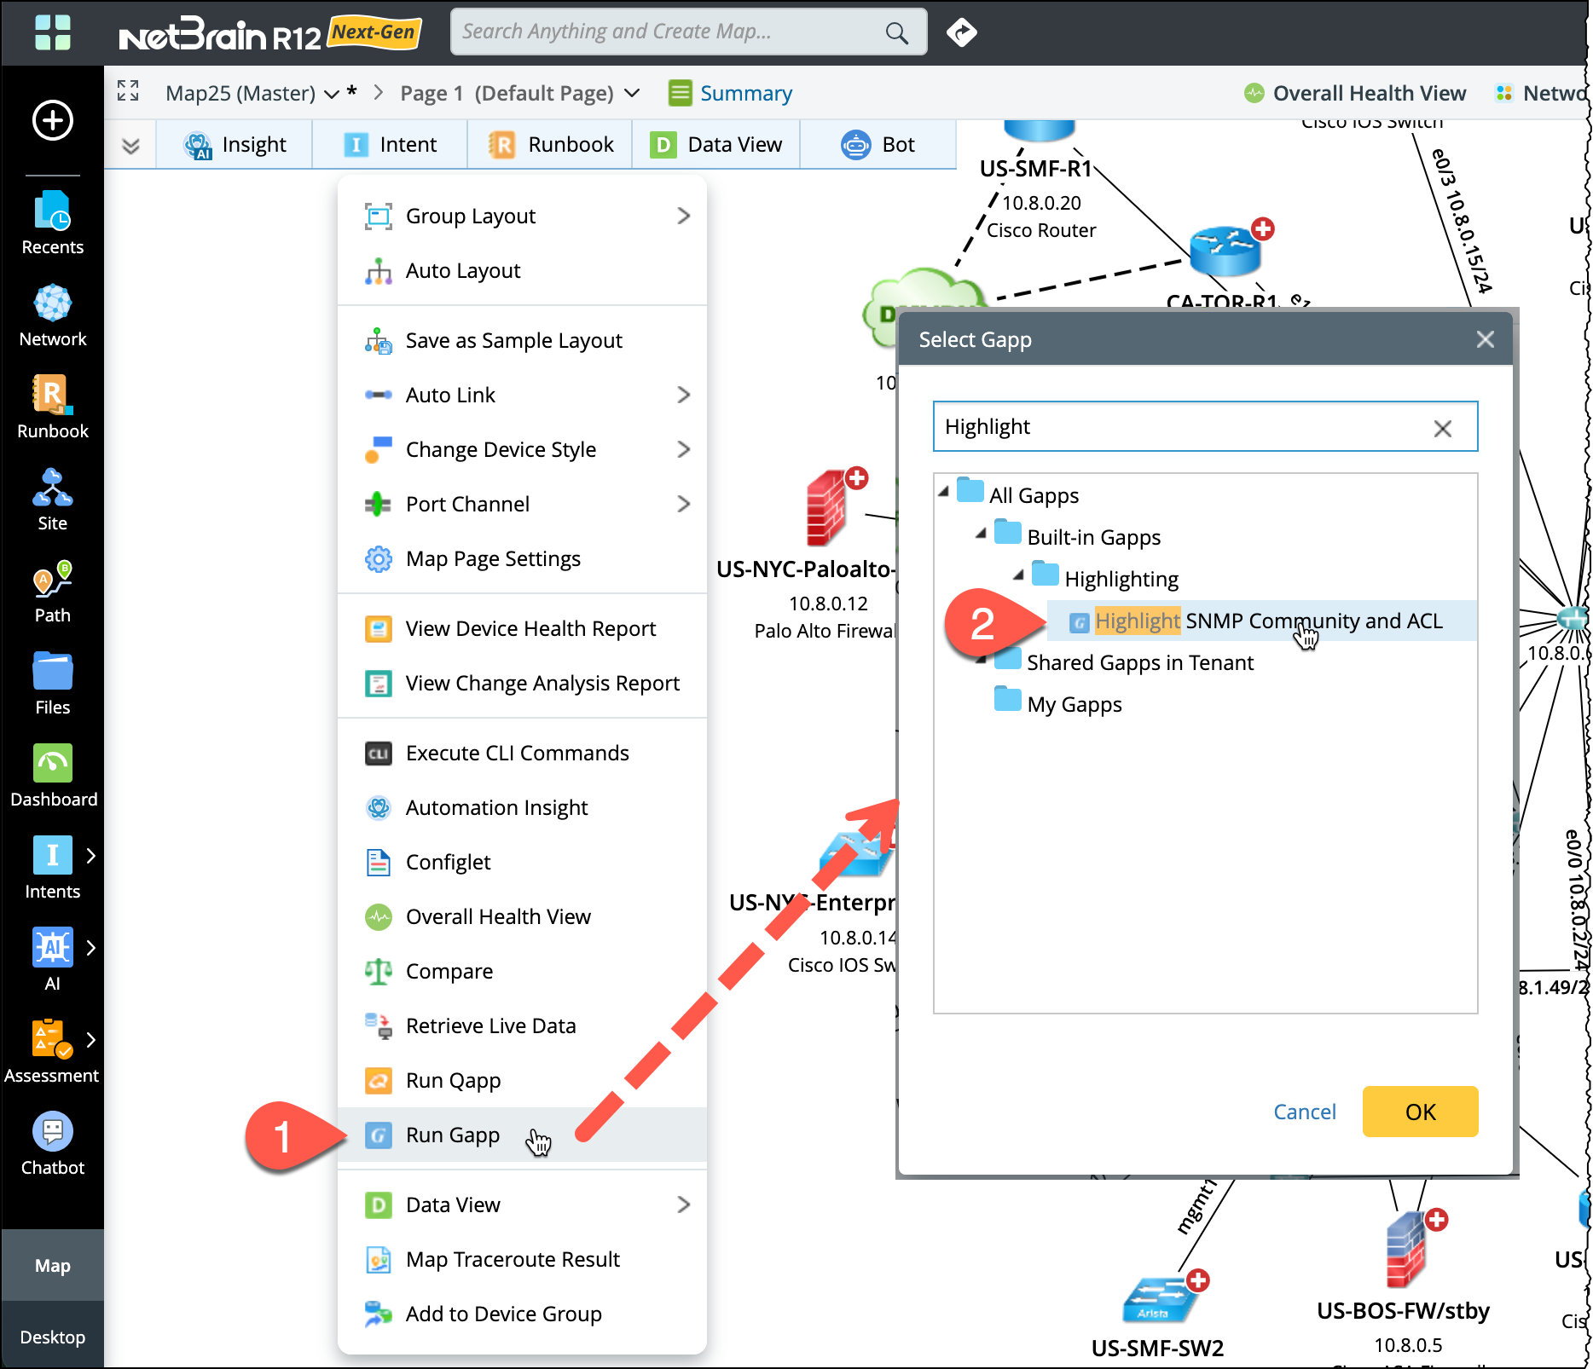Expand the Group Layout submenu arrow
Screen dimensions: 1593x1369
(683, 216)
